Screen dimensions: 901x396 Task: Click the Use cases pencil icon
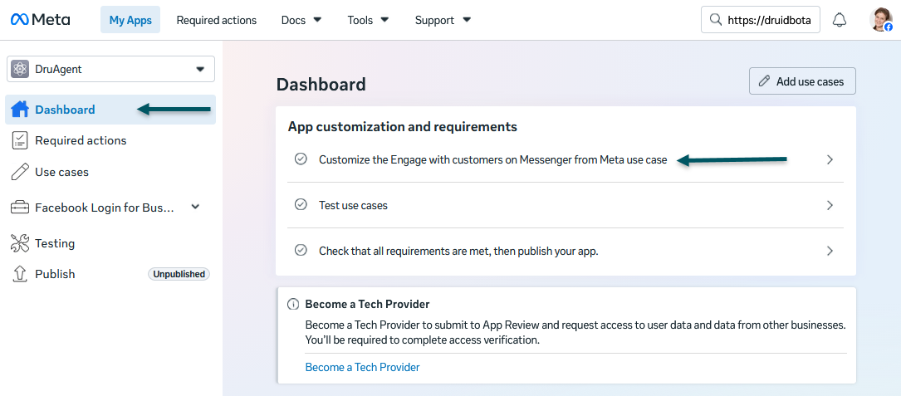tap(20, 172)
